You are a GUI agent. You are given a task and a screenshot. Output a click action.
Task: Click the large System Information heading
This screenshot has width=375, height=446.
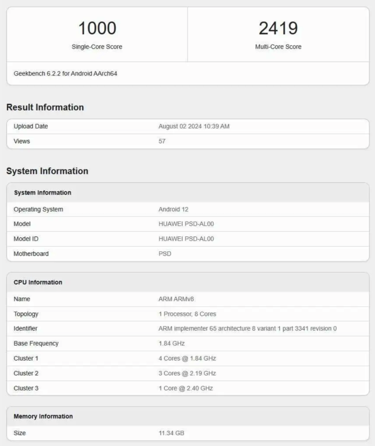click(47, 171)
